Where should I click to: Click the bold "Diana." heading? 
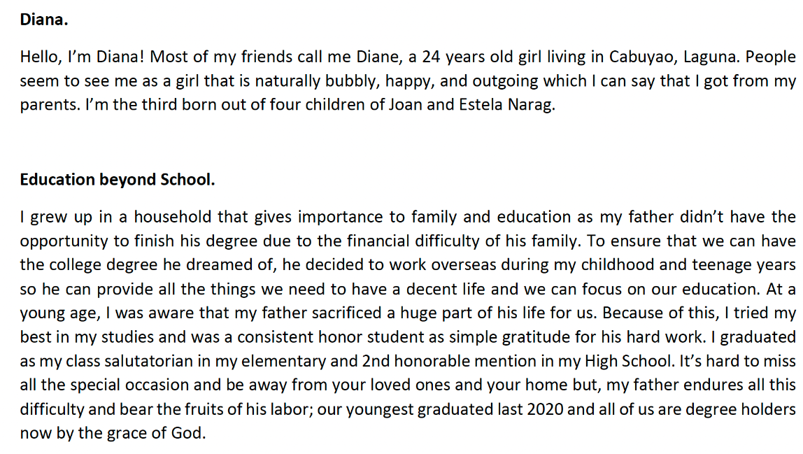click(x=44, y=20)
